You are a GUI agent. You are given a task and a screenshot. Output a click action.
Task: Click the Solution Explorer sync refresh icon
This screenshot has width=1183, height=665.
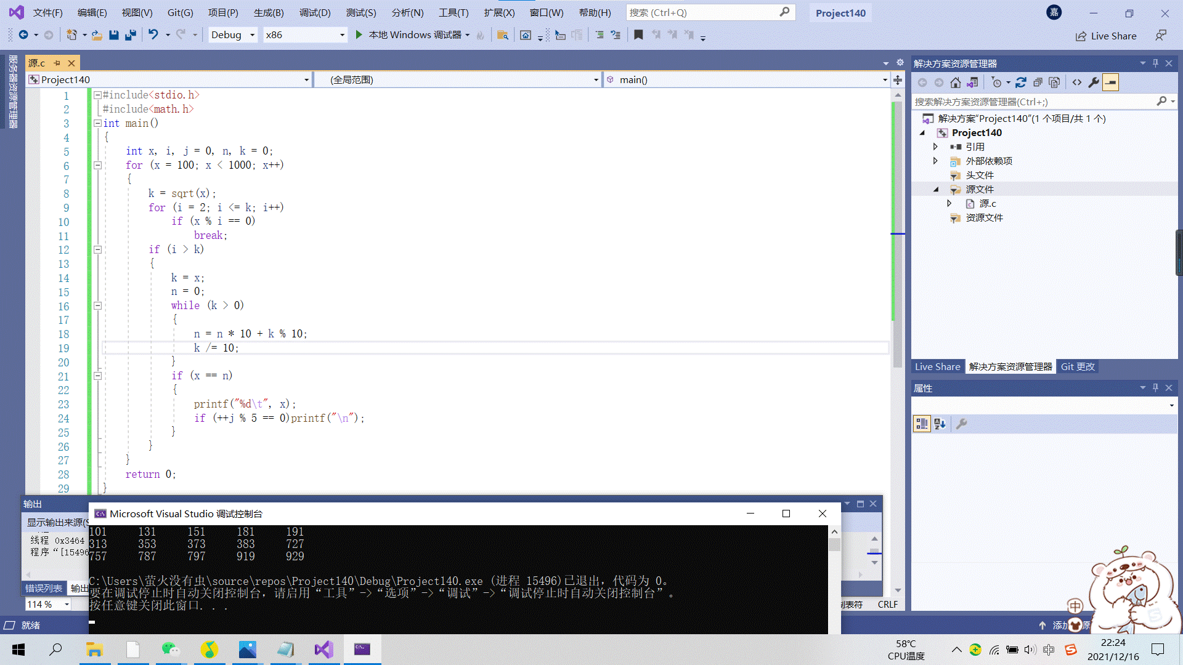tap(1021, 83)
